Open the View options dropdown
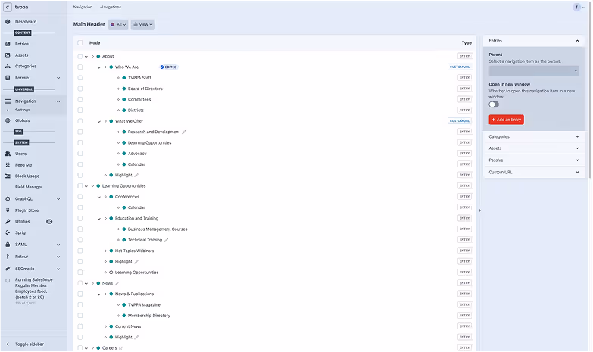Screen dimensions: 593x352 (x=142, y=24)
